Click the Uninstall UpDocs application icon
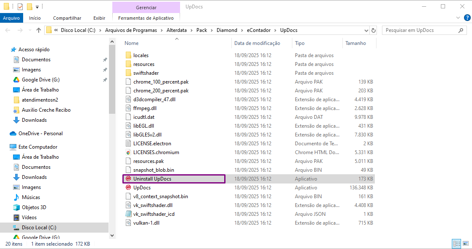 pos(128,179)
